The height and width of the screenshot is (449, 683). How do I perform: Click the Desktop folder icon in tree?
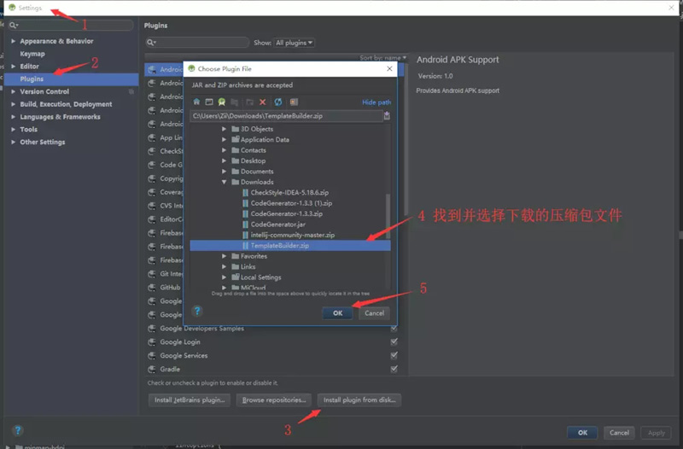click(236, 160)
